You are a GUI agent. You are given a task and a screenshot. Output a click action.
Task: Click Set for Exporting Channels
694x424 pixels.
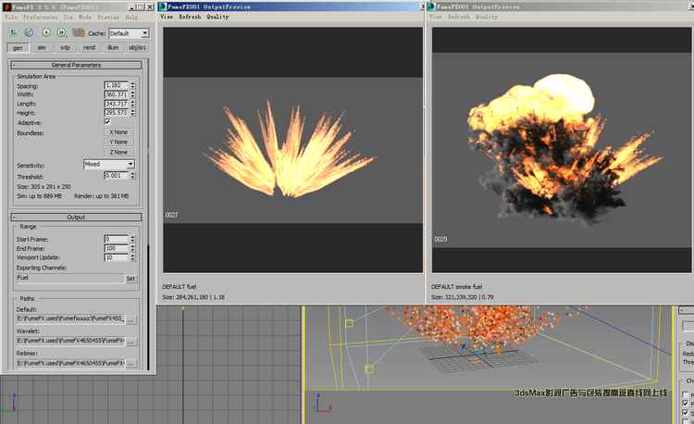tap(130, 279)
